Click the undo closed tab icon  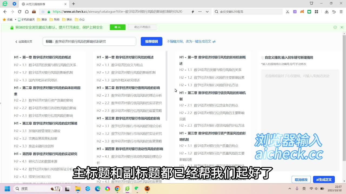point(334,12)
